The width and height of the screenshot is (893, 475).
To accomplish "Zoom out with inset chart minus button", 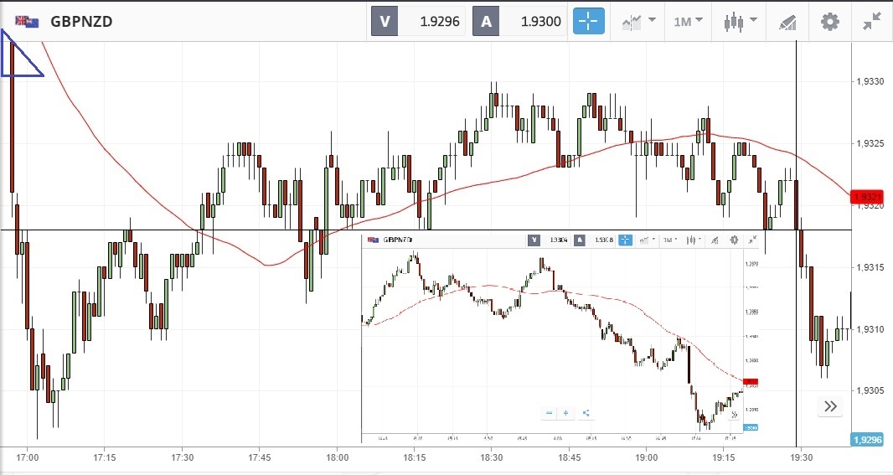I will point(549,413).
